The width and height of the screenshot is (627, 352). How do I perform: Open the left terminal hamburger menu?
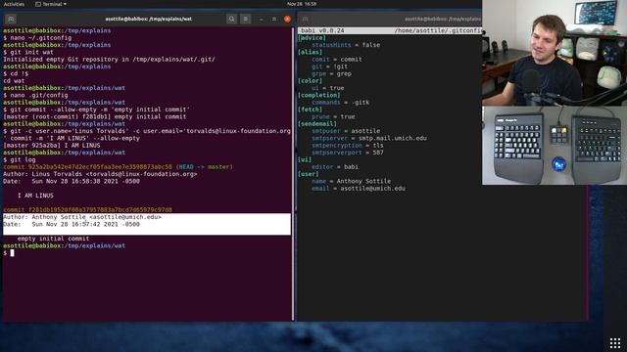coord(246,19)
